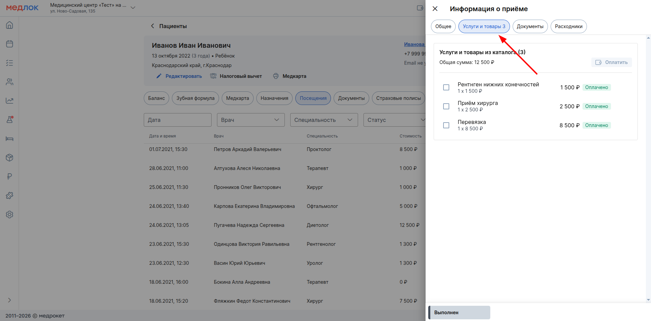The height and width of the screenshot is (321, 651).
Task: Open the settings gear icon in sidebar
Action: (x=9, y=214)
